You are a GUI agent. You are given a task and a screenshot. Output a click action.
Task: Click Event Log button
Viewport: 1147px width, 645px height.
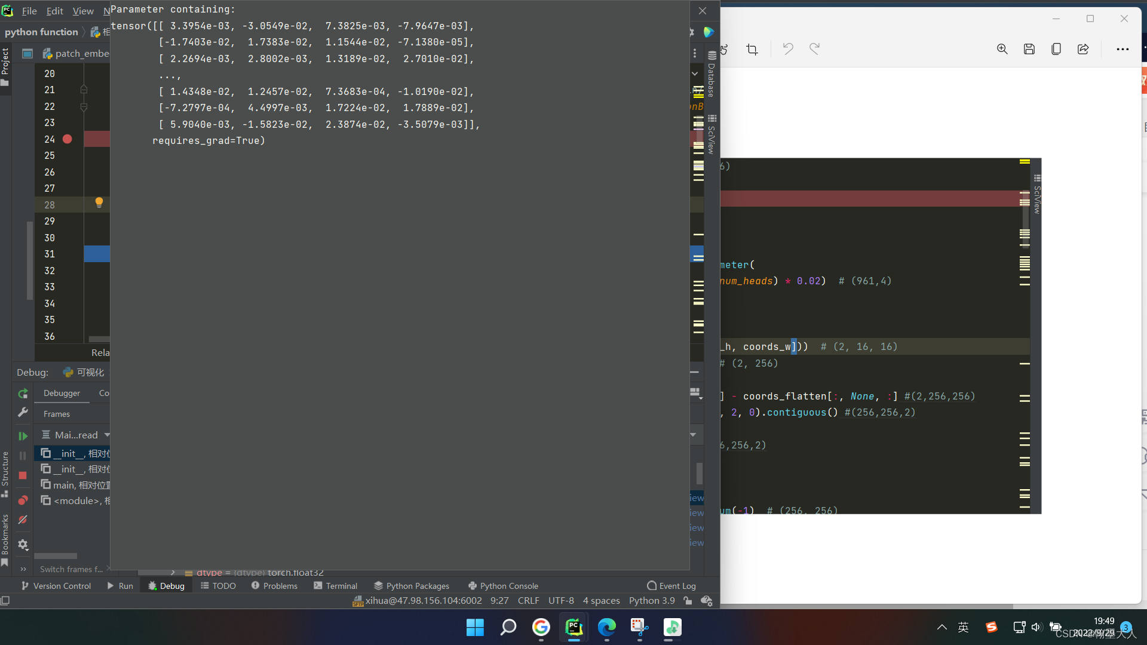(671, 586)
